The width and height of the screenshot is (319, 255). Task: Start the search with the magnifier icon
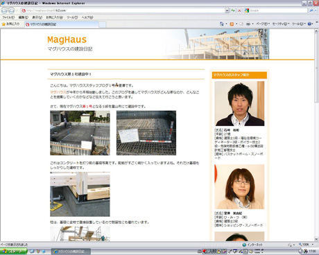click(311, 10)
